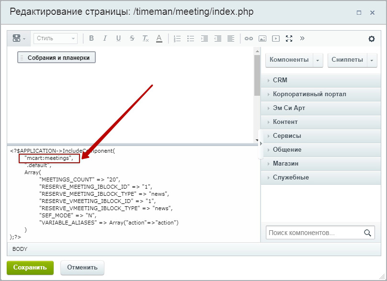Image resolution: width=387 pixels, height=281 pixels.
Task: Open editor settings gear
Action: tap(372, 39)
